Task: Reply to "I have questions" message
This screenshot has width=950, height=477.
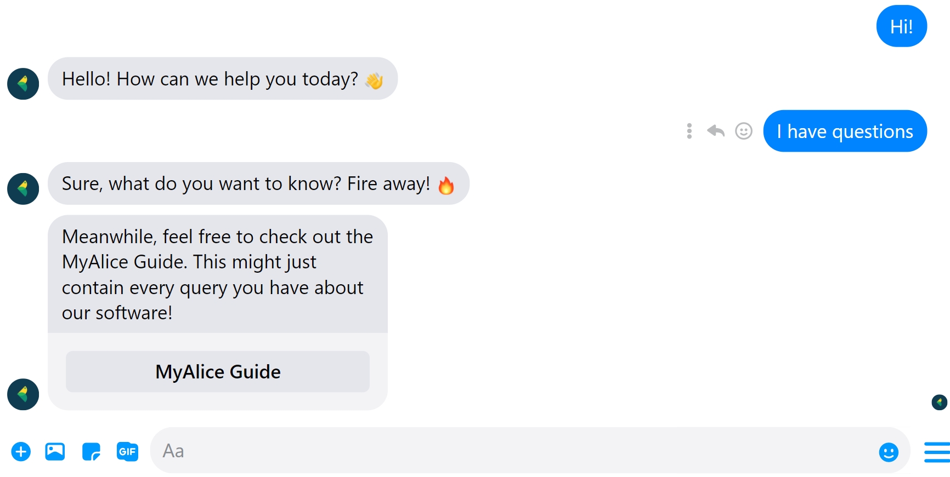Action: pyautogui.click(x=716, y=131)
